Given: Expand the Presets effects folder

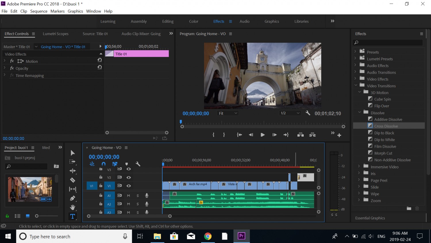Looking at the screenshot, I should point(355,52).
